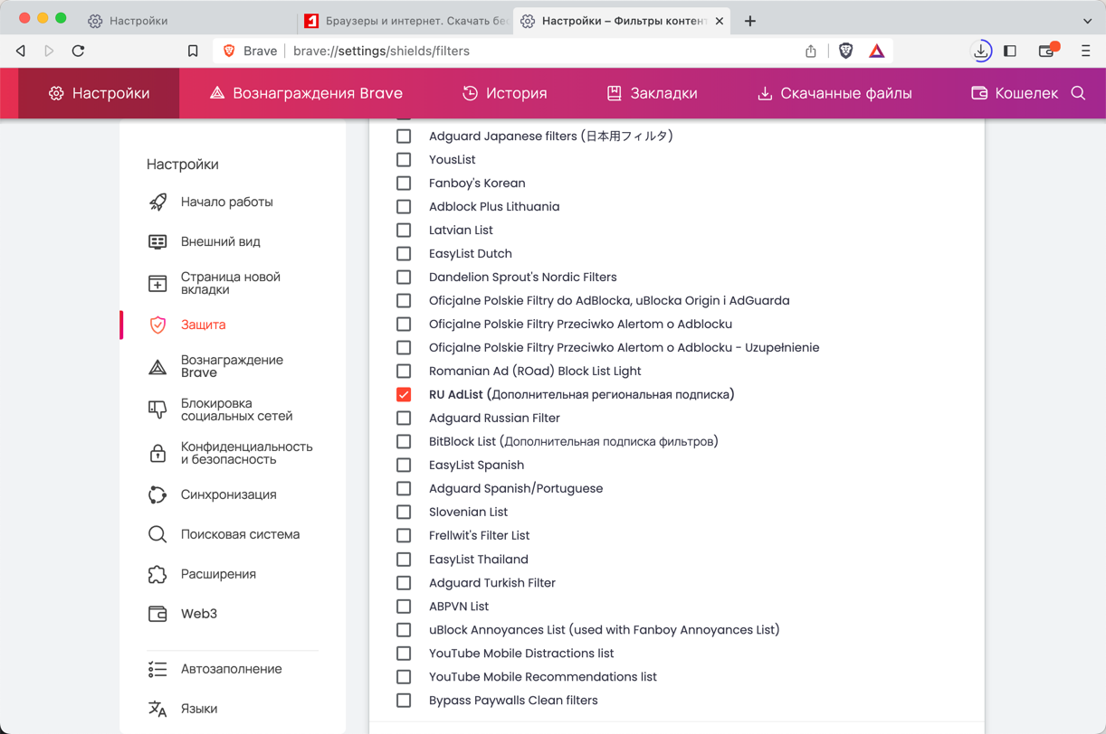This screenshot has height=734, width=1106.
Task: Open Вознаграждение Brave sidebar item
Action: [x=215, y=366]
